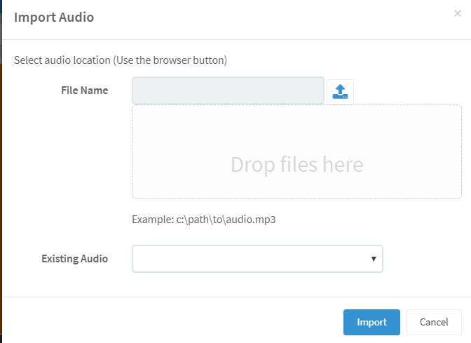Click the Drop files here area
Image resolution: width=471 pixels, height=343 pixels.
[x=296, y=152]
